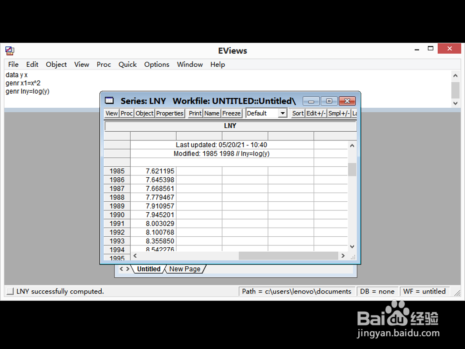
Task: Click the 'Modified: 1985 1998' cell
Action: (x=222, y=154)
